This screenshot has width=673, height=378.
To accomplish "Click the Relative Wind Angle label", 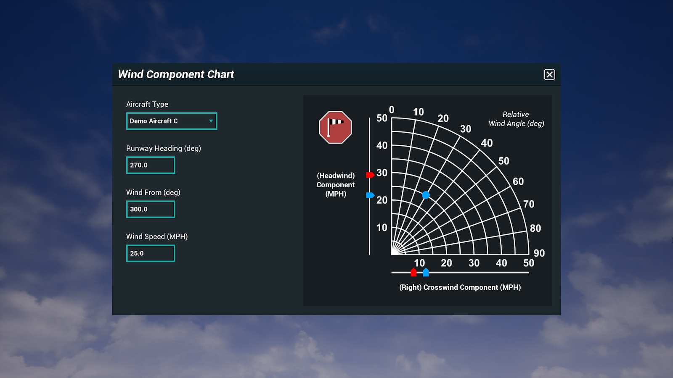I will click(x=516, y=119).
